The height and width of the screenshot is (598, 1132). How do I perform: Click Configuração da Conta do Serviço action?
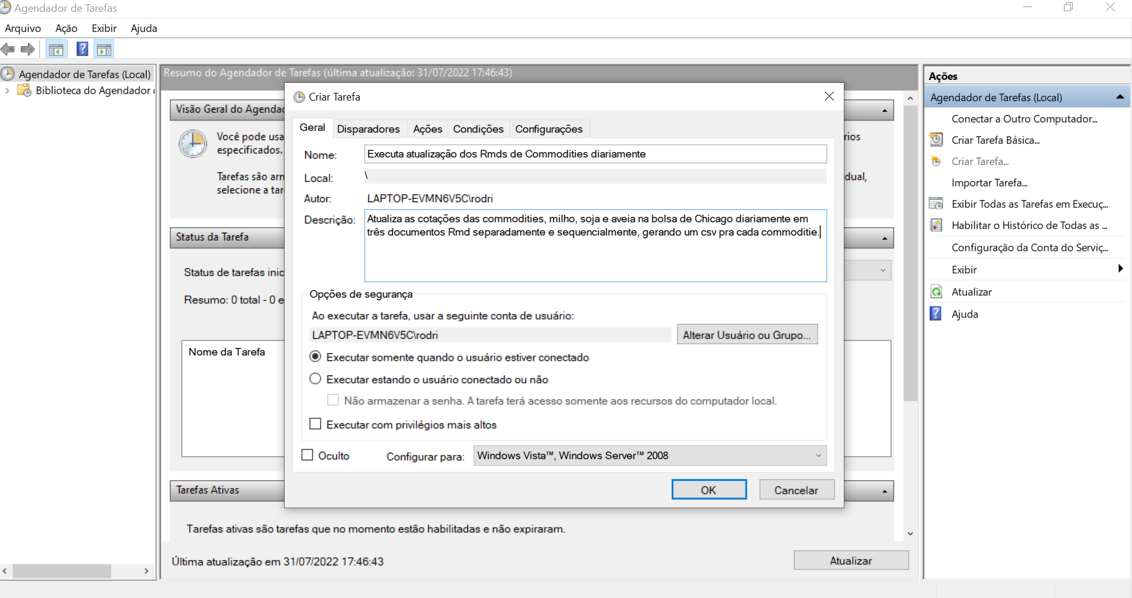[x=1030, y=248]
